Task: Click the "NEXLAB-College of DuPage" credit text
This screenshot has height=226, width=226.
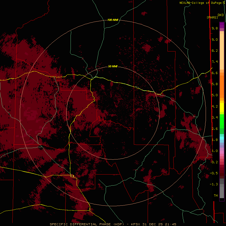Action: pyautogui.click(x=200, y=3)
